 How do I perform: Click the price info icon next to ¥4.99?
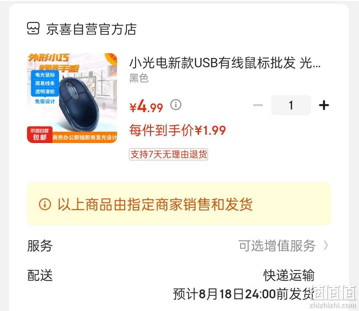point(176,105)
